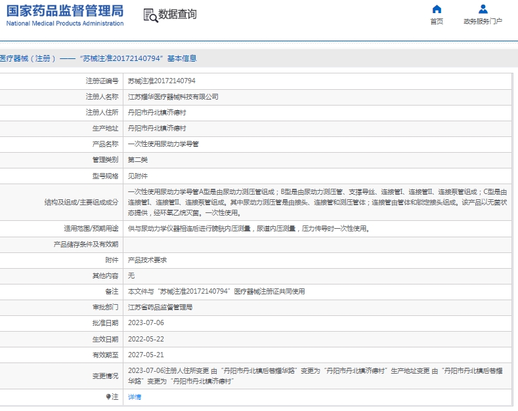
Task: Click approval department 江苏省药品监督管理局
Action: tap(160, 307)
